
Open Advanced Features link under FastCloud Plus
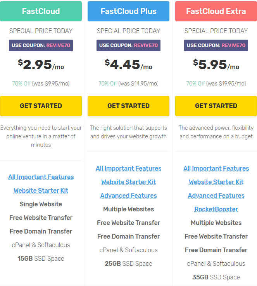128,195
